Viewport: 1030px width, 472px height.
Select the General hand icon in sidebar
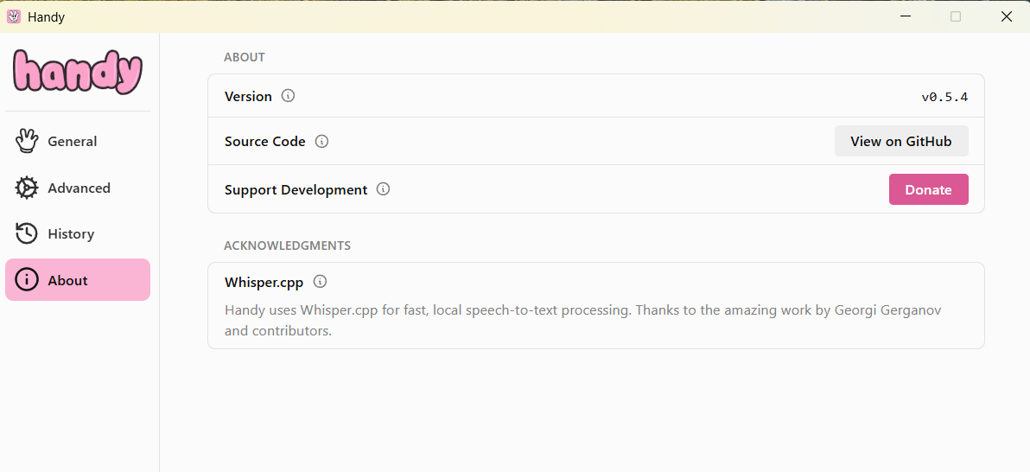click(x=27, y=141)
